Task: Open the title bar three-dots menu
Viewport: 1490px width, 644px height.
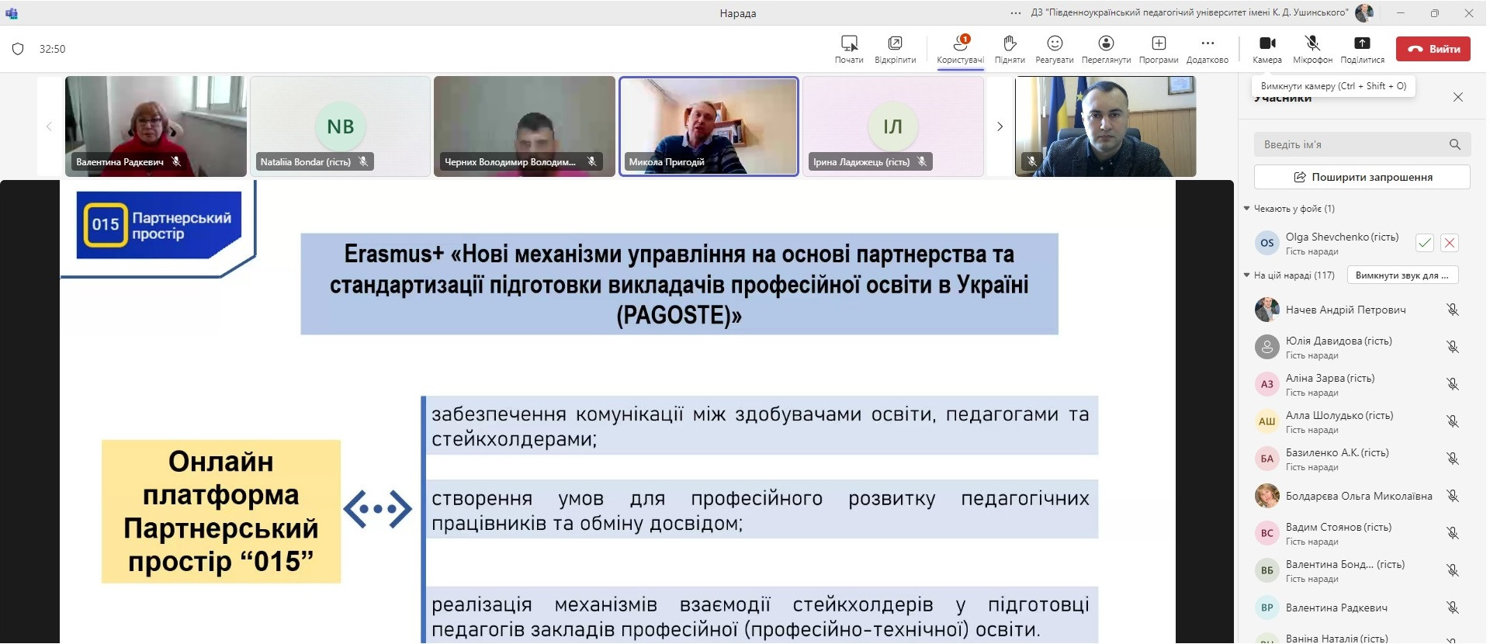Action: pos(1016,13)
